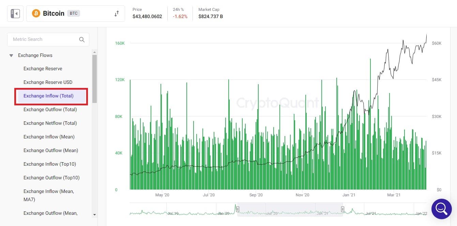Click the $45K price axis label
The height and width of the screenshot is (226, 457).
coord(437,80)
